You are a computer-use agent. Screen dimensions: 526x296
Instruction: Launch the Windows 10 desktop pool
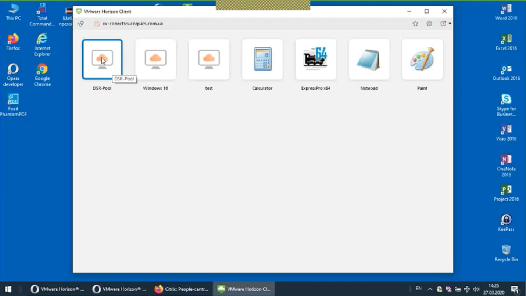155,59
